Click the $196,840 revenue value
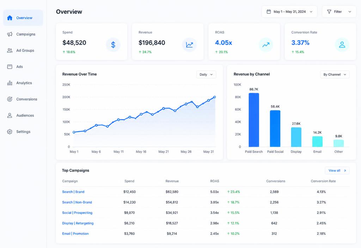 coord(152,43)
